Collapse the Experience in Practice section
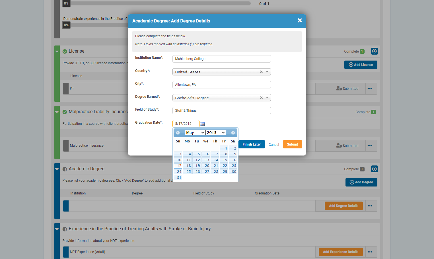This screenshot has width=434, height=259. 57,229
